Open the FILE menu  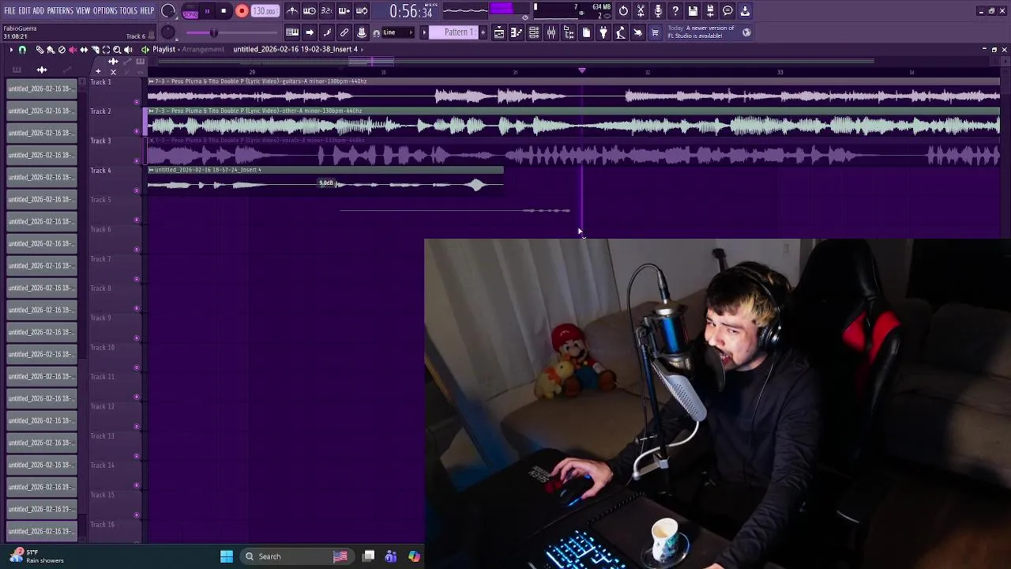pos(9,11)
